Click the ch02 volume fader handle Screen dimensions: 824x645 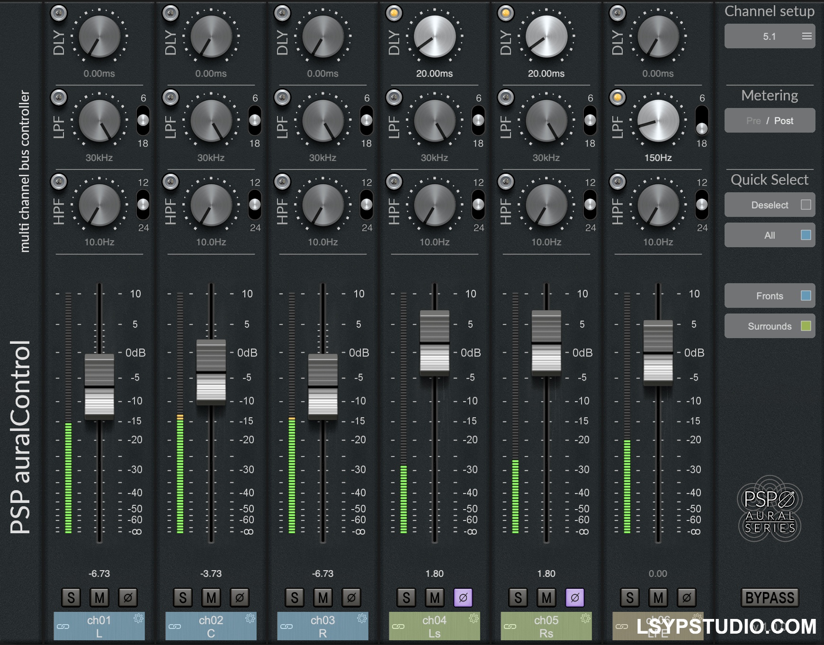[211, 372]
